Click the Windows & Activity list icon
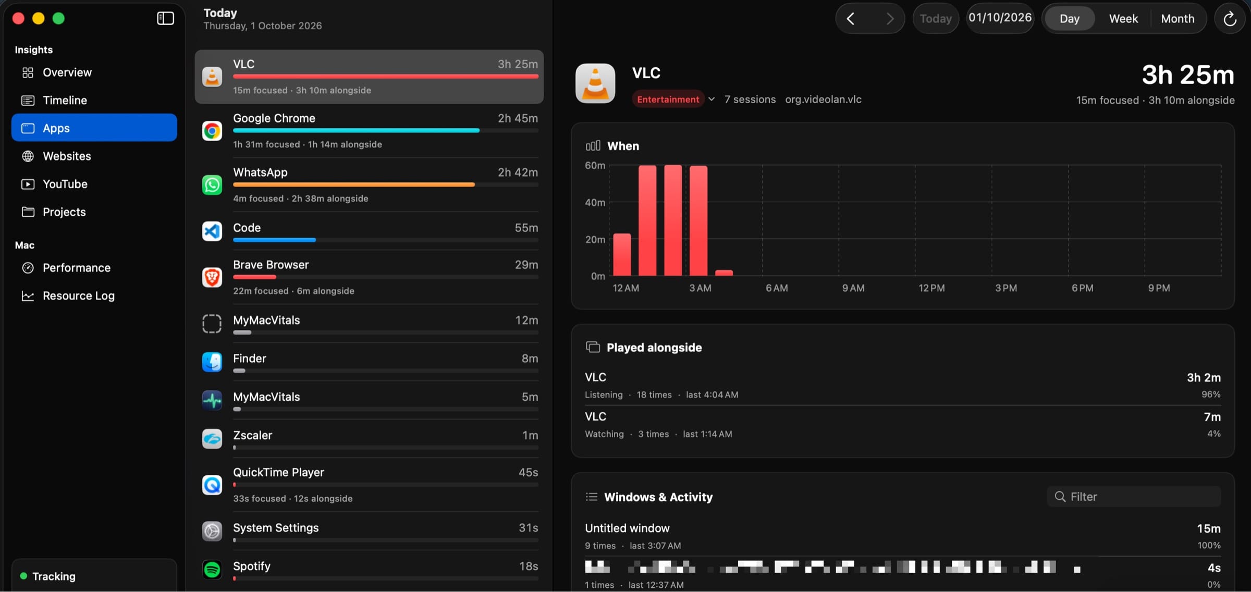 click(591, 497)
